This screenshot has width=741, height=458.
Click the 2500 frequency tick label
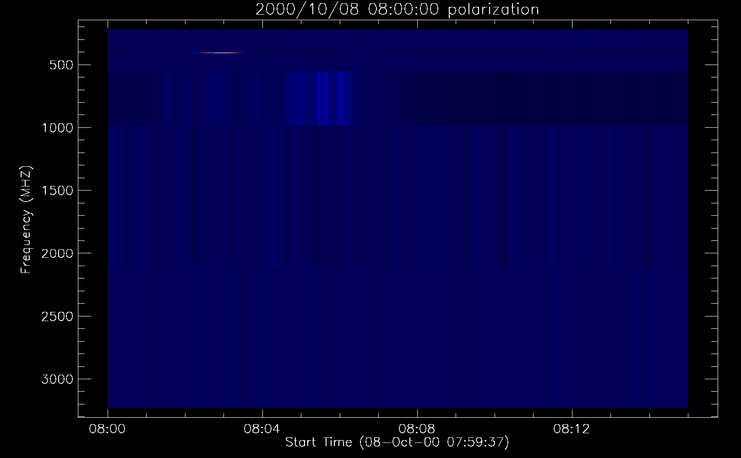[x=57, y=316]
